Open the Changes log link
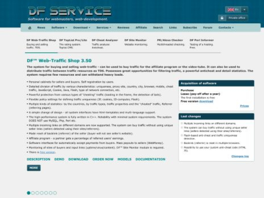 240,156
